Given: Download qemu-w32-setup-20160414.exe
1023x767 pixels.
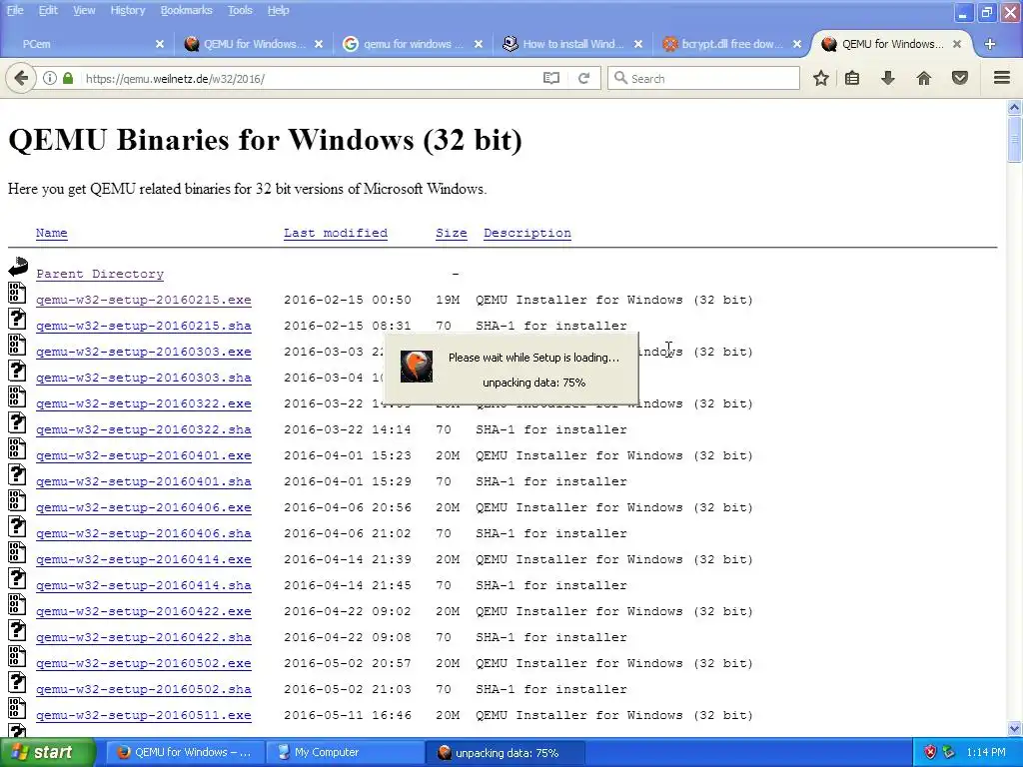Looking at the screenshot, I should 144,559.
